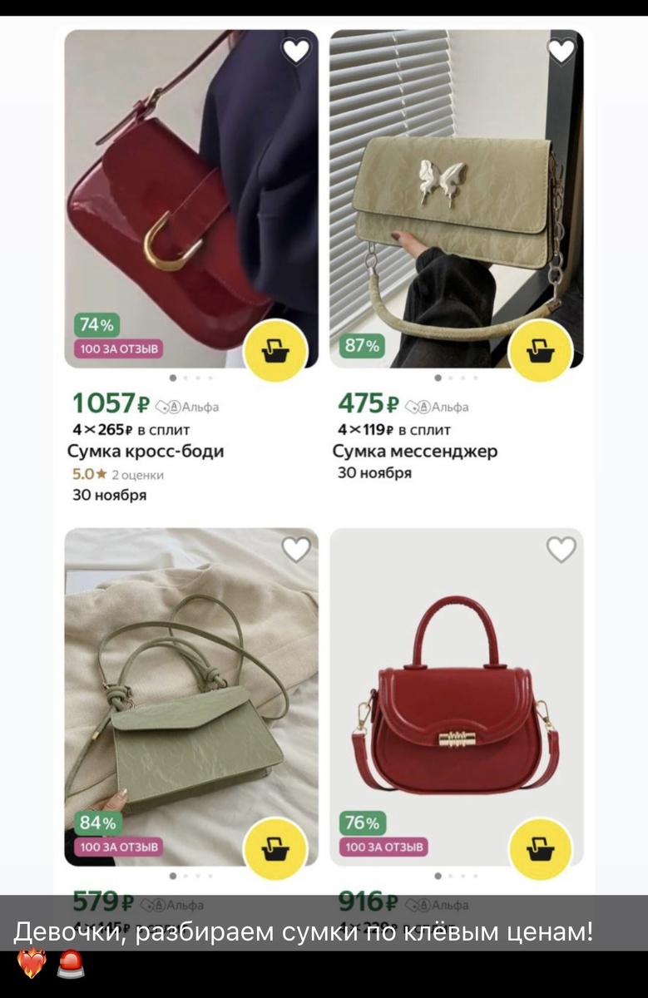Add green butterfly messenger bag to cart
Screen dimensions: 648x998
tap(539, 351)
